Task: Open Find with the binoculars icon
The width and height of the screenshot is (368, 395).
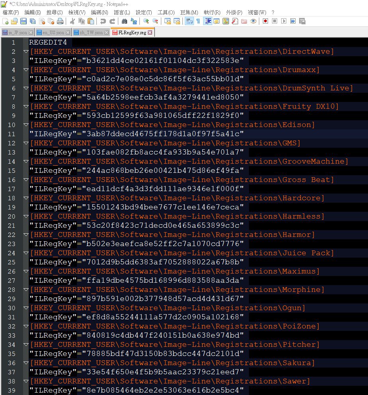Action: (124, 21)
